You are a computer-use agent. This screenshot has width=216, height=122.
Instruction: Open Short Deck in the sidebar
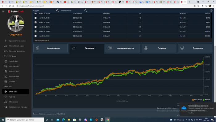pos(16,92)
